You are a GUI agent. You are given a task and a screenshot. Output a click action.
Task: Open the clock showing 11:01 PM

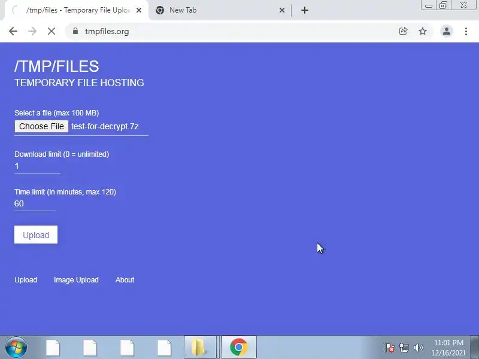tap(448, 348)
